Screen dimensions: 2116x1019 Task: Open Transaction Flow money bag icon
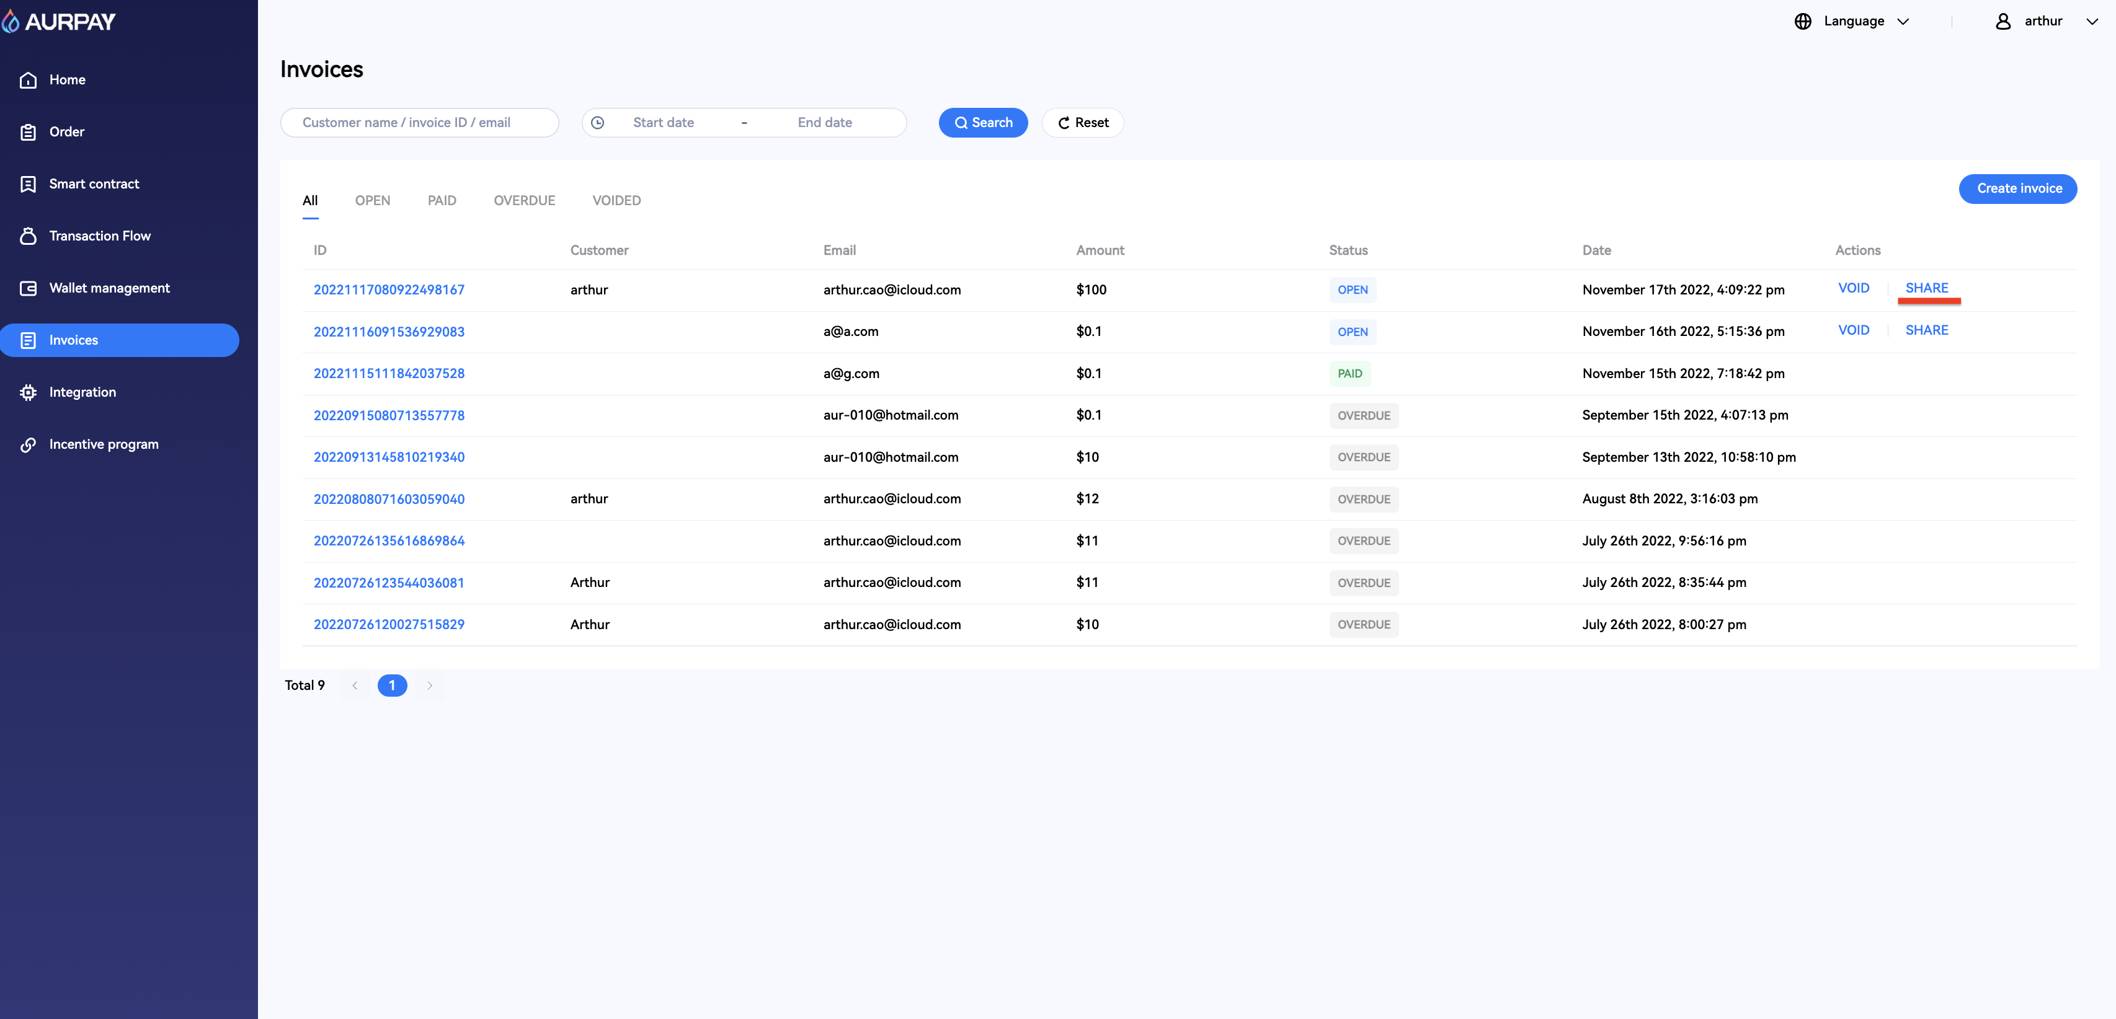click(x=28, y=237)
